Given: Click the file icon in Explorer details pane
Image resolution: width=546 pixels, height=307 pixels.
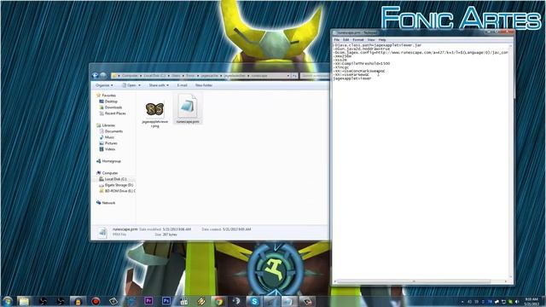Looking at the screenshot, I should point(102,232).
